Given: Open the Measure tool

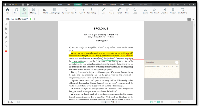Looking at the screenshot, I should click(x=173, y=11).
